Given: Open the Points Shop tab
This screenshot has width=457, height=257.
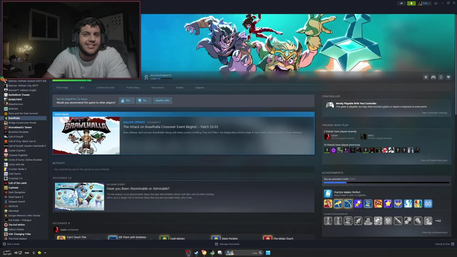Looking at the screenshot, I should pyautogui.click(x=133, y=87).
